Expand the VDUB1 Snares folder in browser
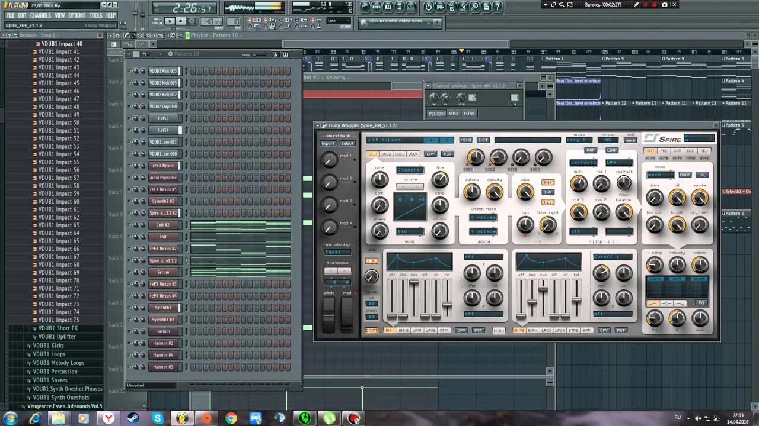759x426 pixels. pyautogui.click(x=50, y=380)
